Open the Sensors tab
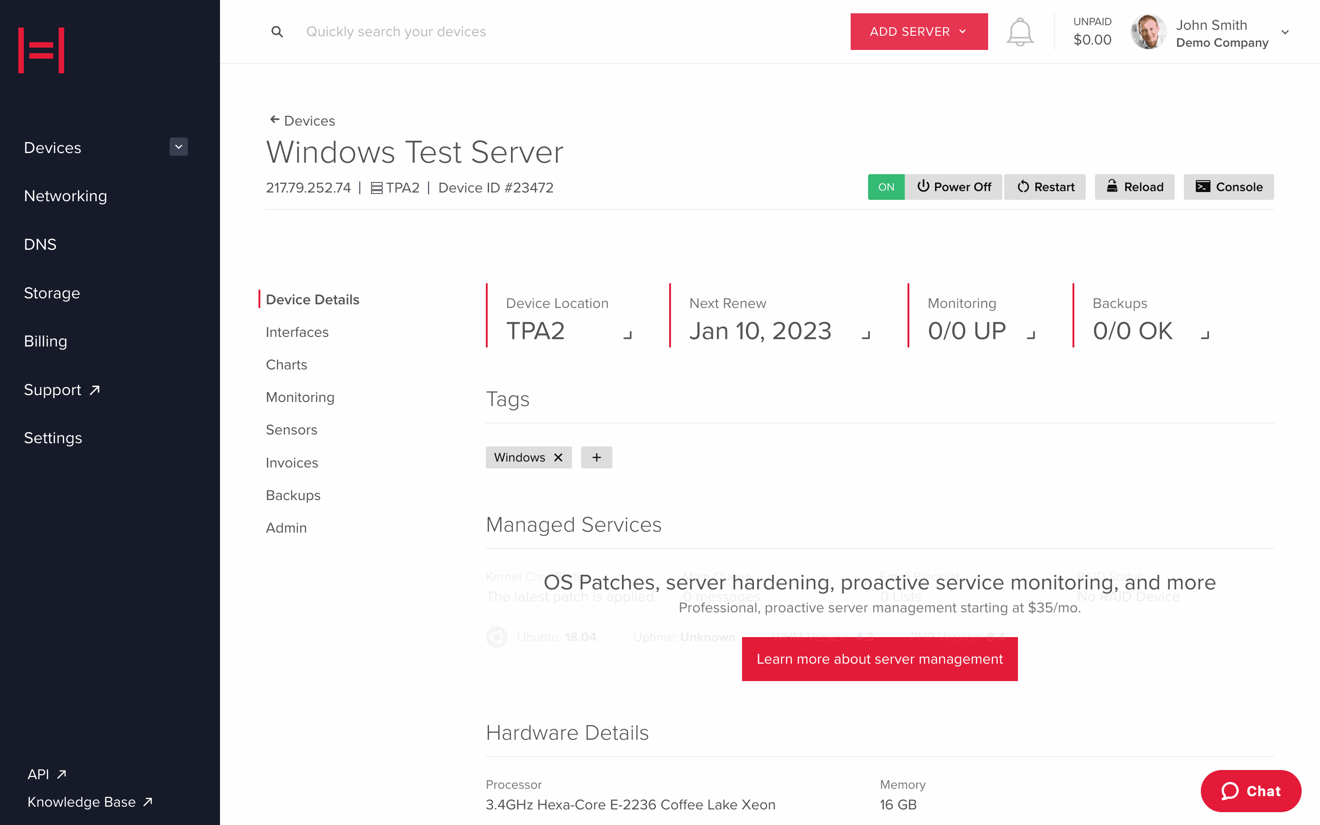Image resolution: width=1320 pixels, height=825 pixels. (291, 430)
